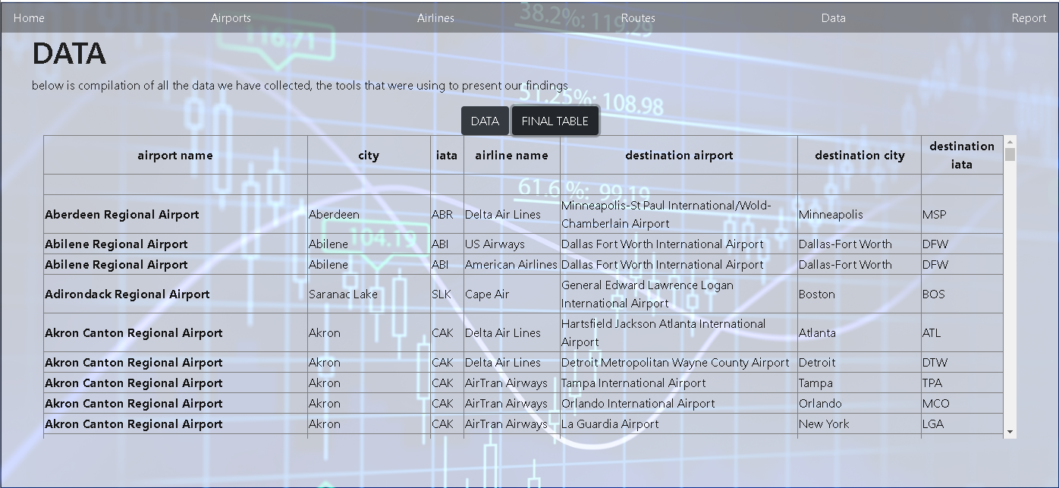Image resolution: width=1059 pixels, height=488 pixels.
Task: Click the SLK iata cell
Action: (x=447, y=294)
